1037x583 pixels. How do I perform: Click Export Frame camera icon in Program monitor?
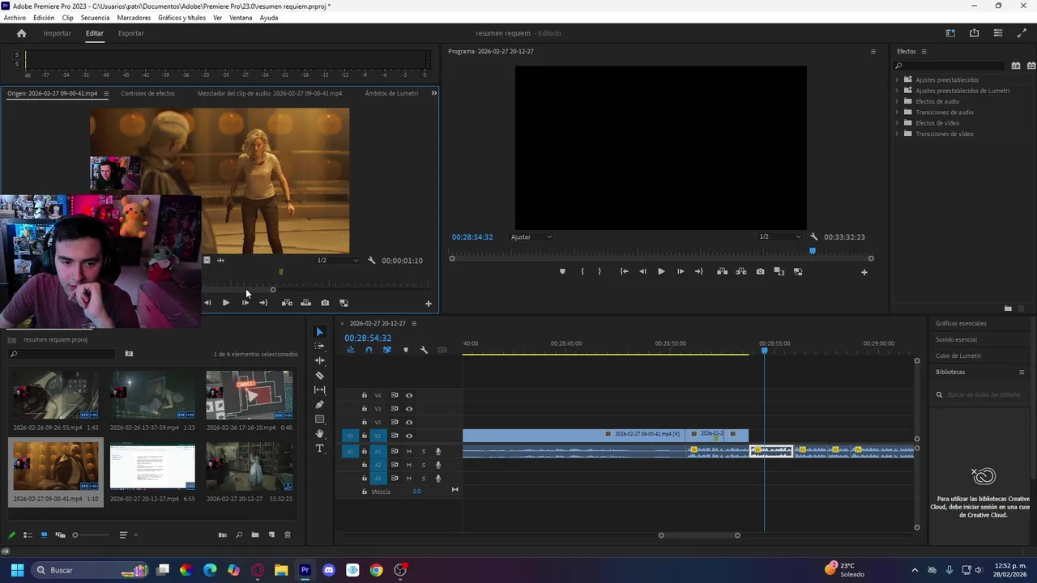[x=760, y=271]
